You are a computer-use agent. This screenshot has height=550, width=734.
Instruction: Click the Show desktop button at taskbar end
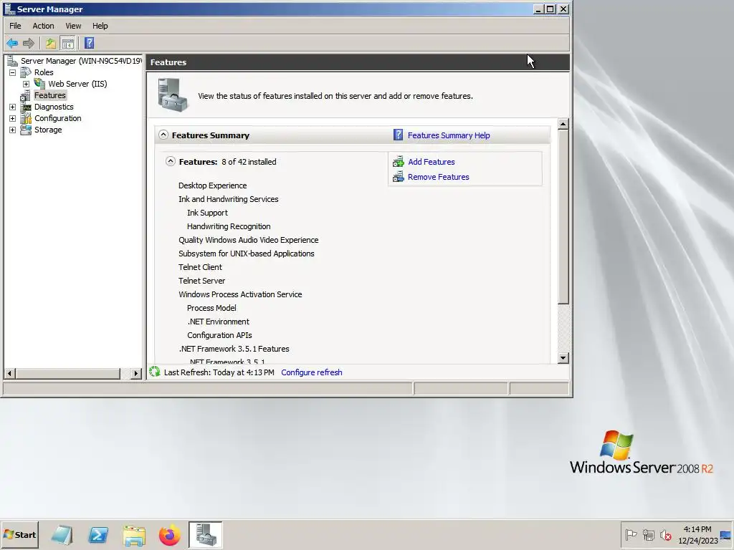click(726, 534)
